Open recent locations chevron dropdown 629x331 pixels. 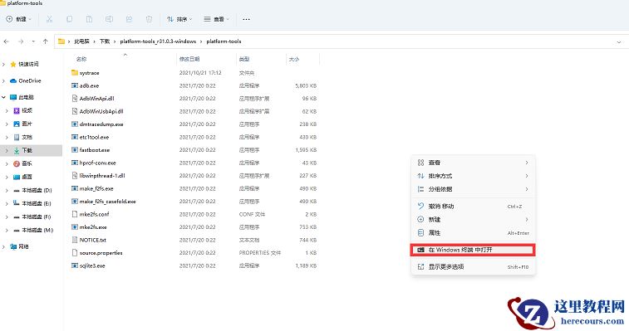pos(33,41)
